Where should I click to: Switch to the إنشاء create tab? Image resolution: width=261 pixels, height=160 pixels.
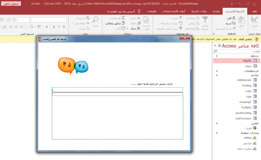tap(216, 11)
